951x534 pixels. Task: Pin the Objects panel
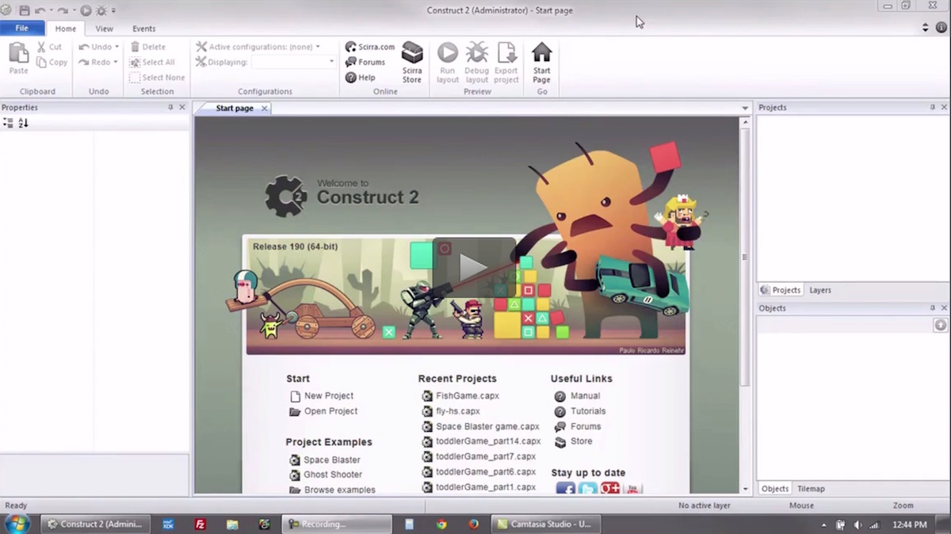pos(932,307)
